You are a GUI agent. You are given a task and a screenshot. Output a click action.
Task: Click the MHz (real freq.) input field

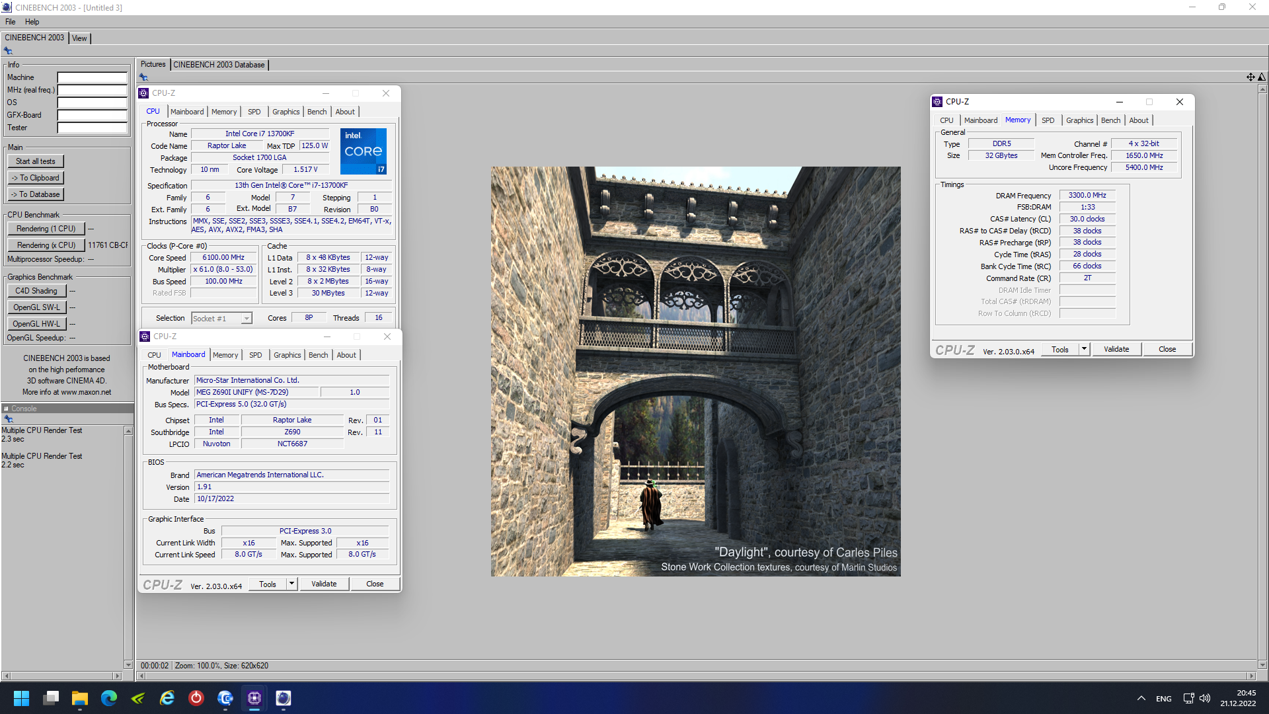click(92, 90)
